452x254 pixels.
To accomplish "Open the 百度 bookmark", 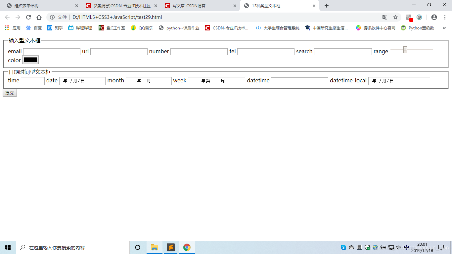I will coord(34,28).
